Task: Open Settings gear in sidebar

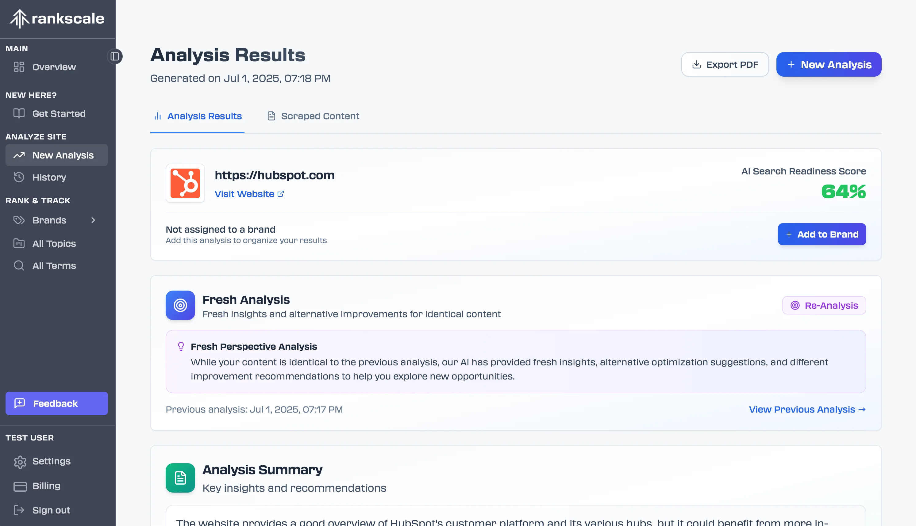Action: pyautogui.click(x=20, y=462)
